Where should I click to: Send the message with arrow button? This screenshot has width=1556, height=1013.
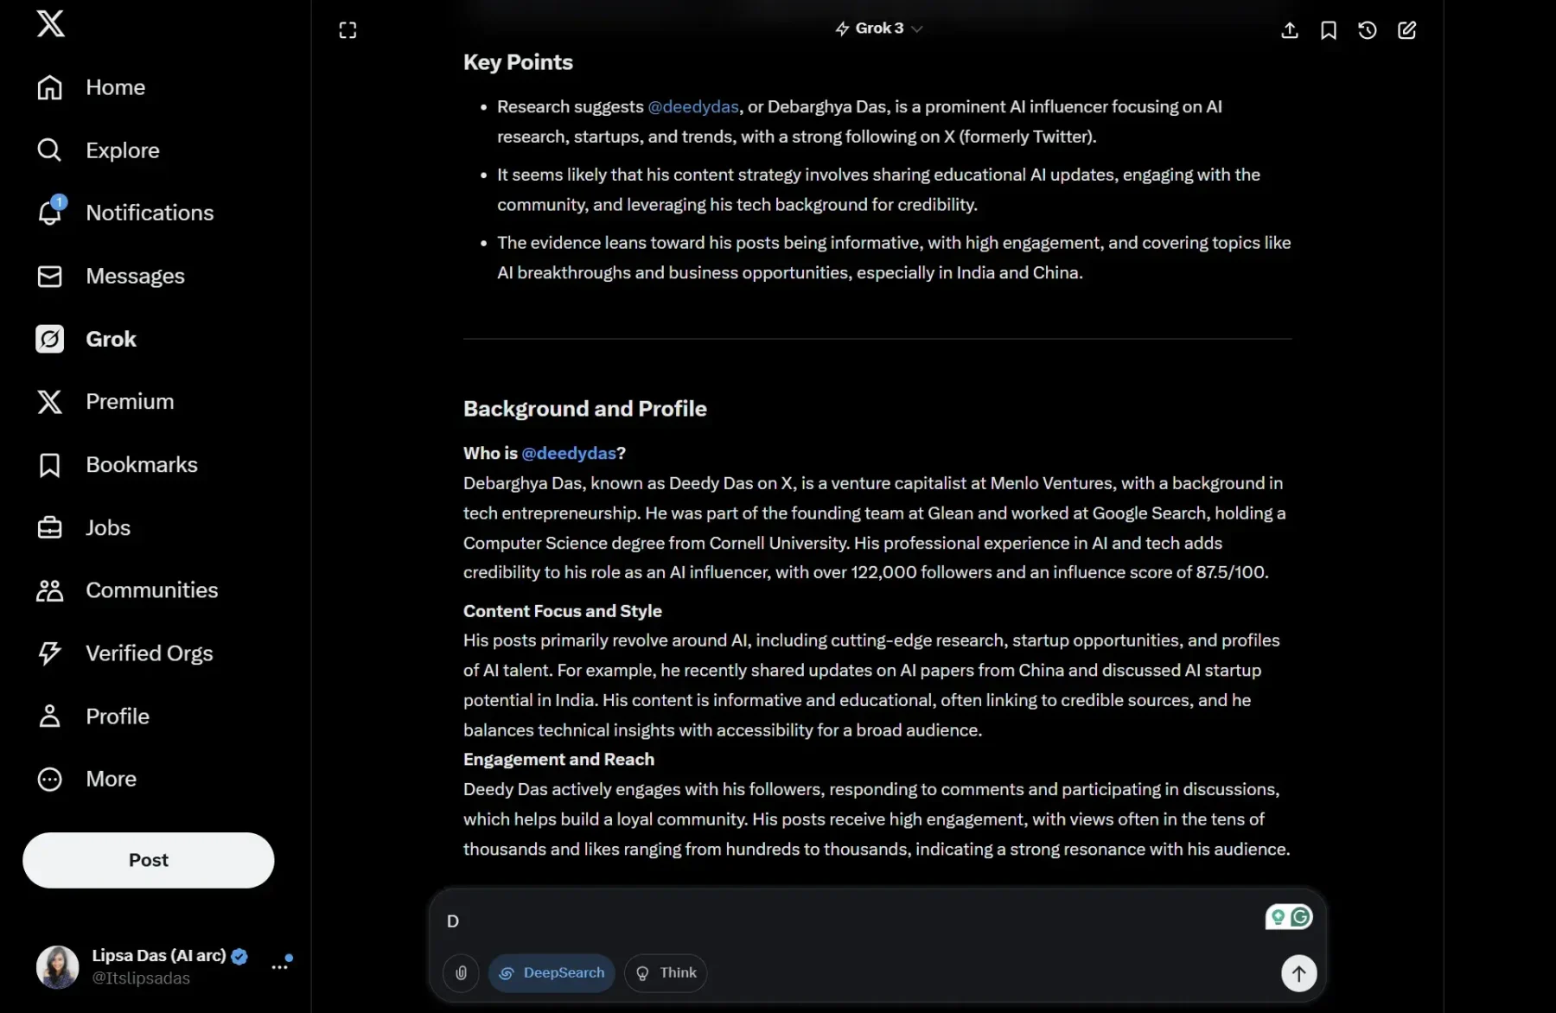pyautogui.click(x=1298, y=973)
